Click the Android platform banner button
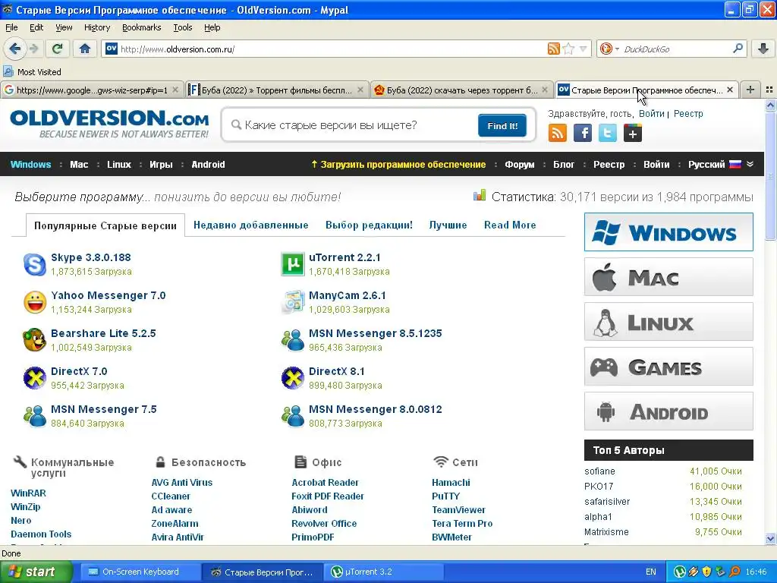The image size is (777, 583). [668, 411]
